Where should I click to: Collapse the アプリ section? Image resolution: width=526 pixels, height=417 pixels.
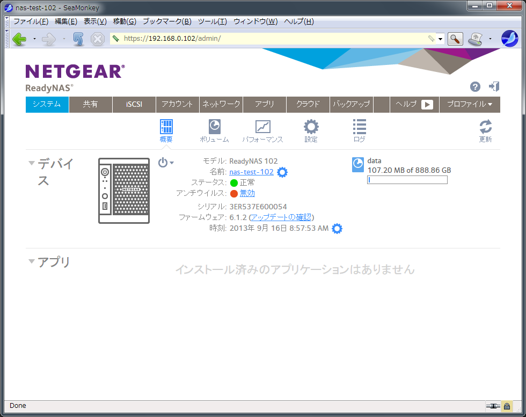point(32,261)
